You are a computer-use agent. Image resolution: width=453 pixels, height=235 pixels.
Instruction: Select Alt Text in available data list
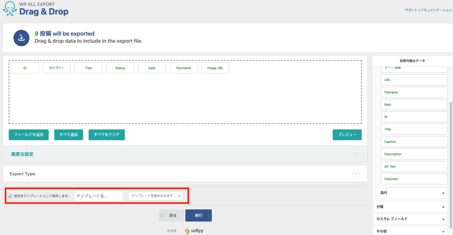tap(414, 167)
